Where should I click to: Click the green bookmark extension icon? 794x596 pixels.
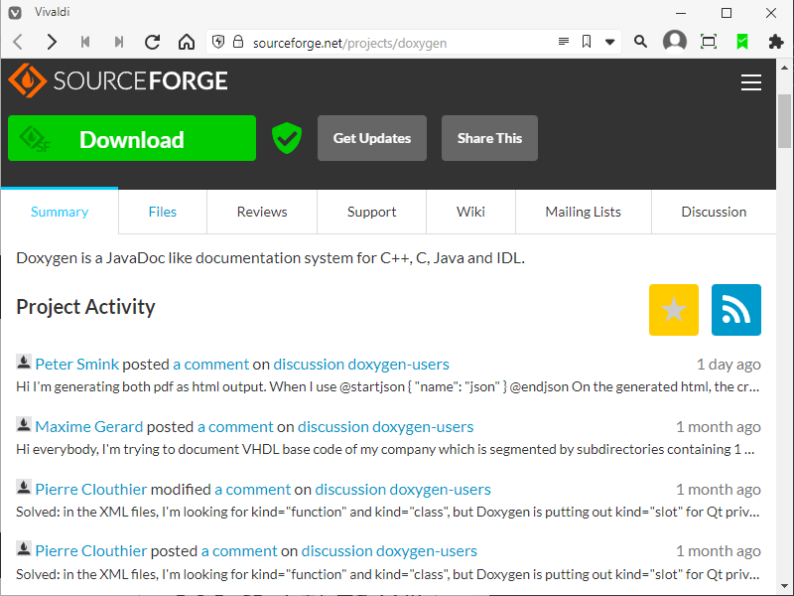pos(742,42)
